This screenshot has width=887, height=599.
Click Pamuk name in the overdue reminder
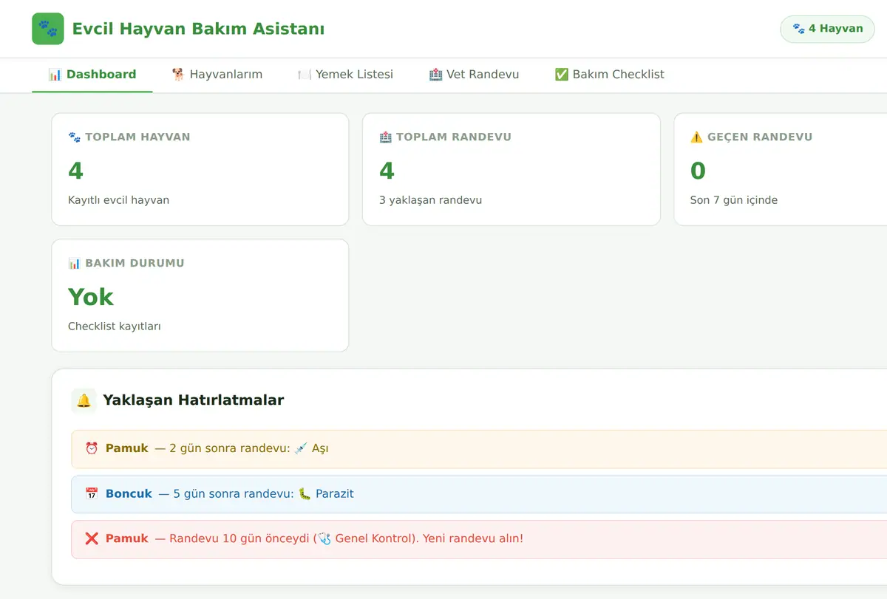tap(127, 538)
